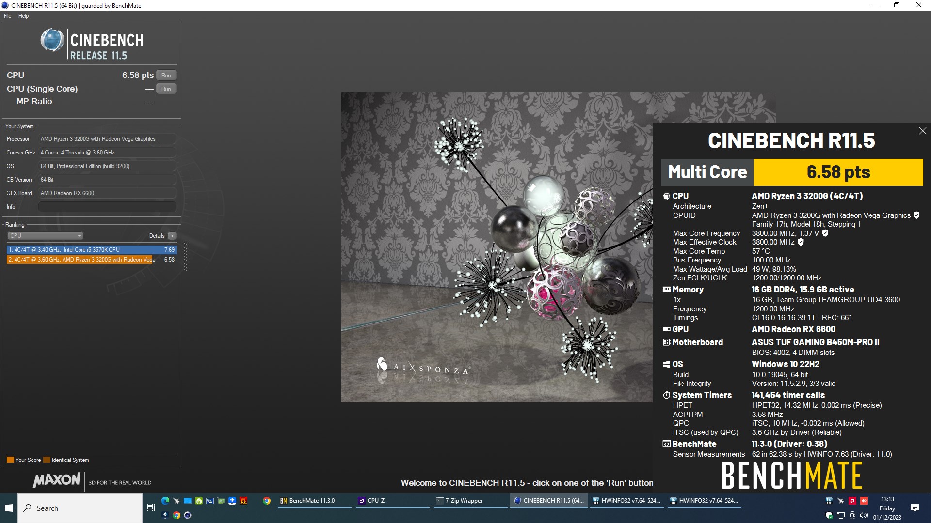Open the green Android icon in taskbar
Screen dimensions: 931x523
point(199,501)
